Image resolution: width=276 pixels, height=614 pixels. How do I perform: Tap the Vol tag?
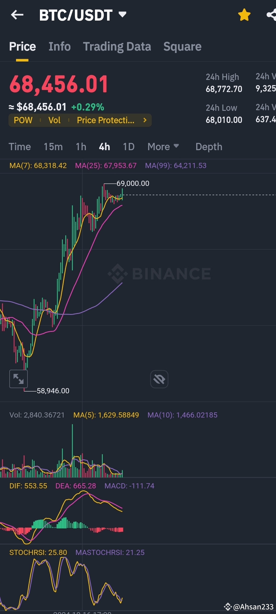(x=54, y=120)
